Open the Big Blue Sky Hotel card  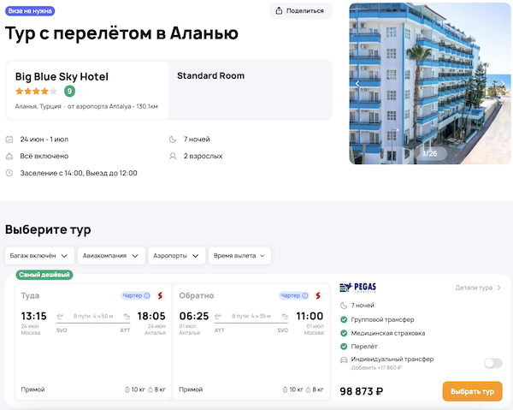(x=85, y=90)
